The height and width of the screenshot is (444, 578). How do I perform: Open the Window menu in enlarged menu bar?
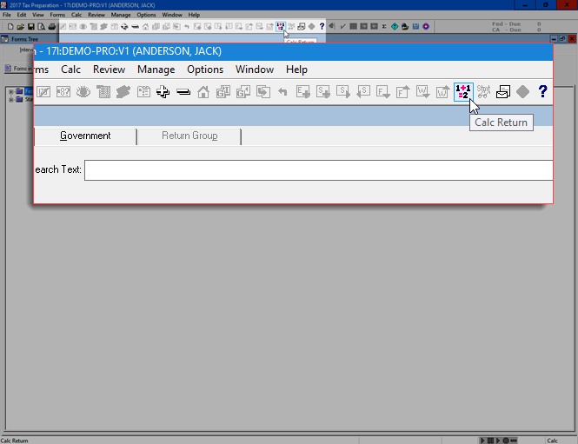[255, 70]
